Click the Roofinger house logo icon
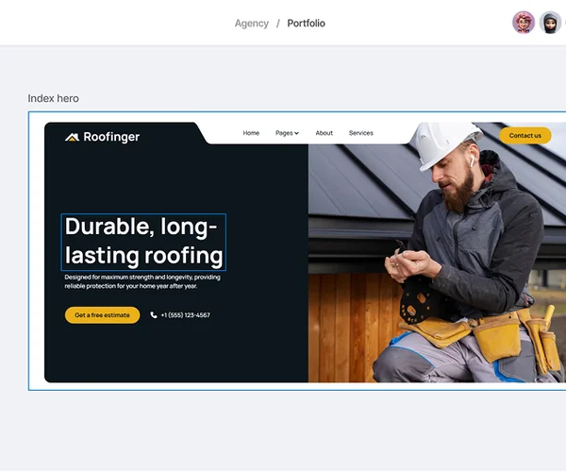Image resolution: width=566 pixels, height=472 pixels. coord(72,137)
